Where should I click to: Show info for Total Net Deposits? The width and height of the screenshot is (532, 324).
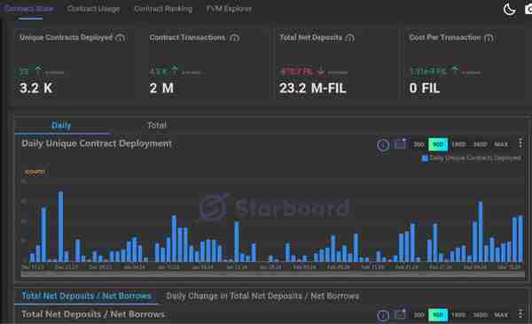pyautogui.click(x=350, y=38)
